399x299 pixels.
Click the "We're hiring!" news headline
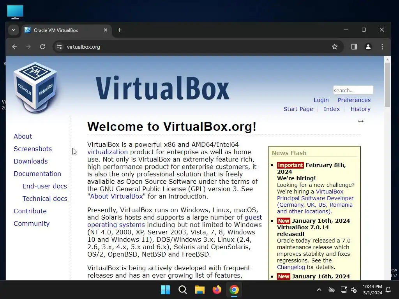[x=296, y=178]
